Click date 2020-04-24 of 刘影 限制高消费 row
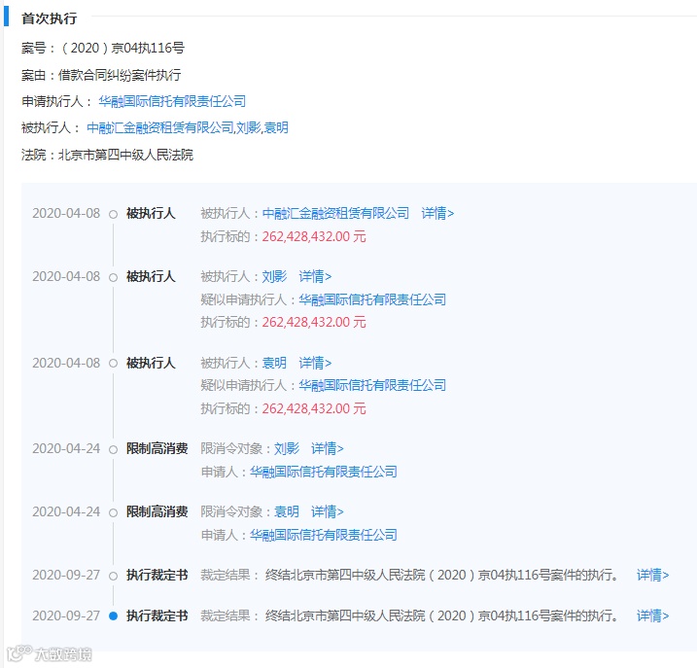 [x=66, y=448]
